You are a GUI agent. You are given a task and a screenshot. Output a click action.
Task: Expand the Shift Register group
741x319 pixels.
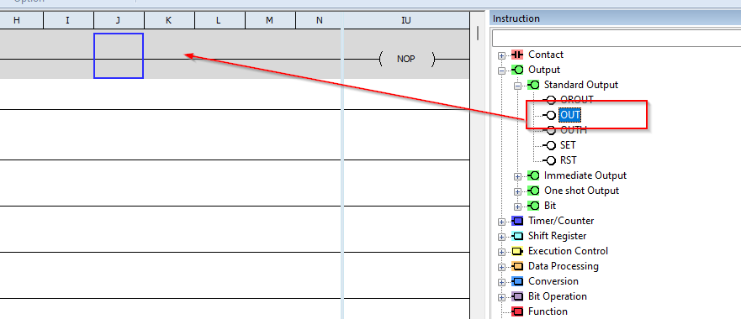(x=501, y=237)
